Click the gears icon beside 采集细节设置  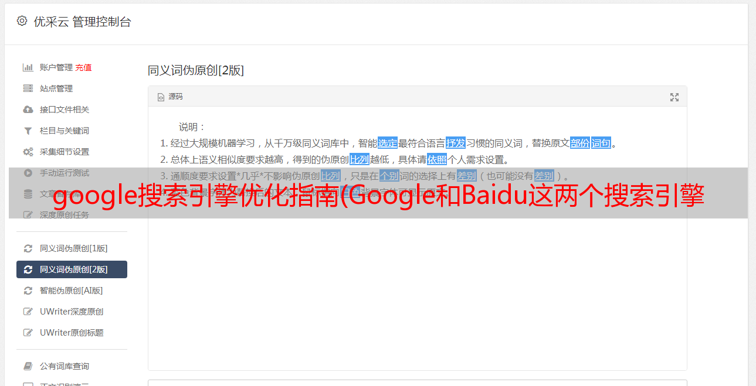point(28,152)
